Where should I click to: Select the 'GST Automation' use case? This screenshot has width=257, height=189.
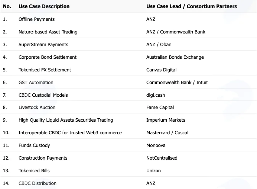tap(36, 83)
